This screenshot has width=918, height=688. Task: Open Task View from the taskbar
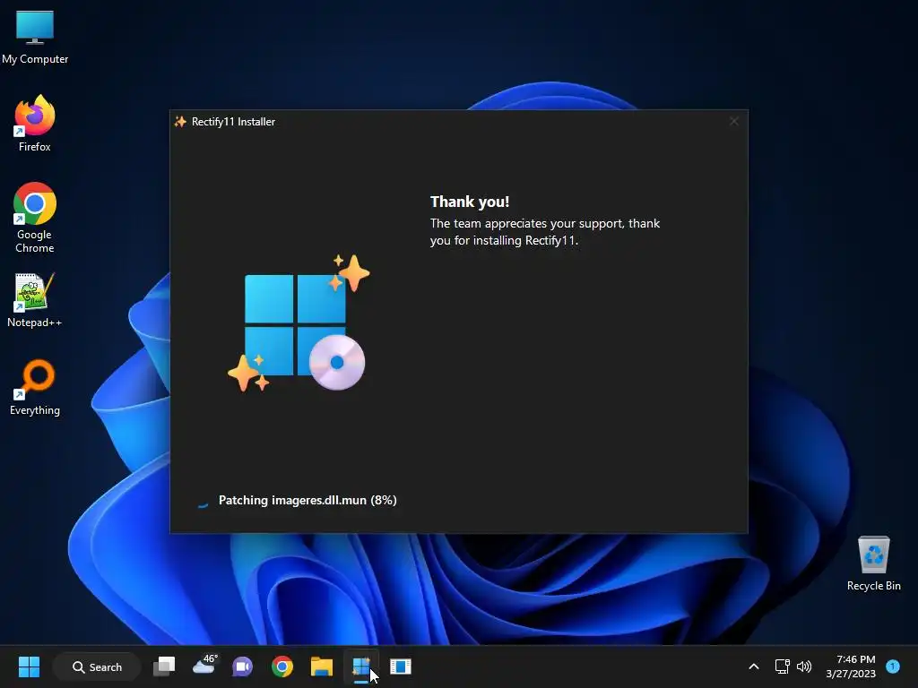pos(164,666)
